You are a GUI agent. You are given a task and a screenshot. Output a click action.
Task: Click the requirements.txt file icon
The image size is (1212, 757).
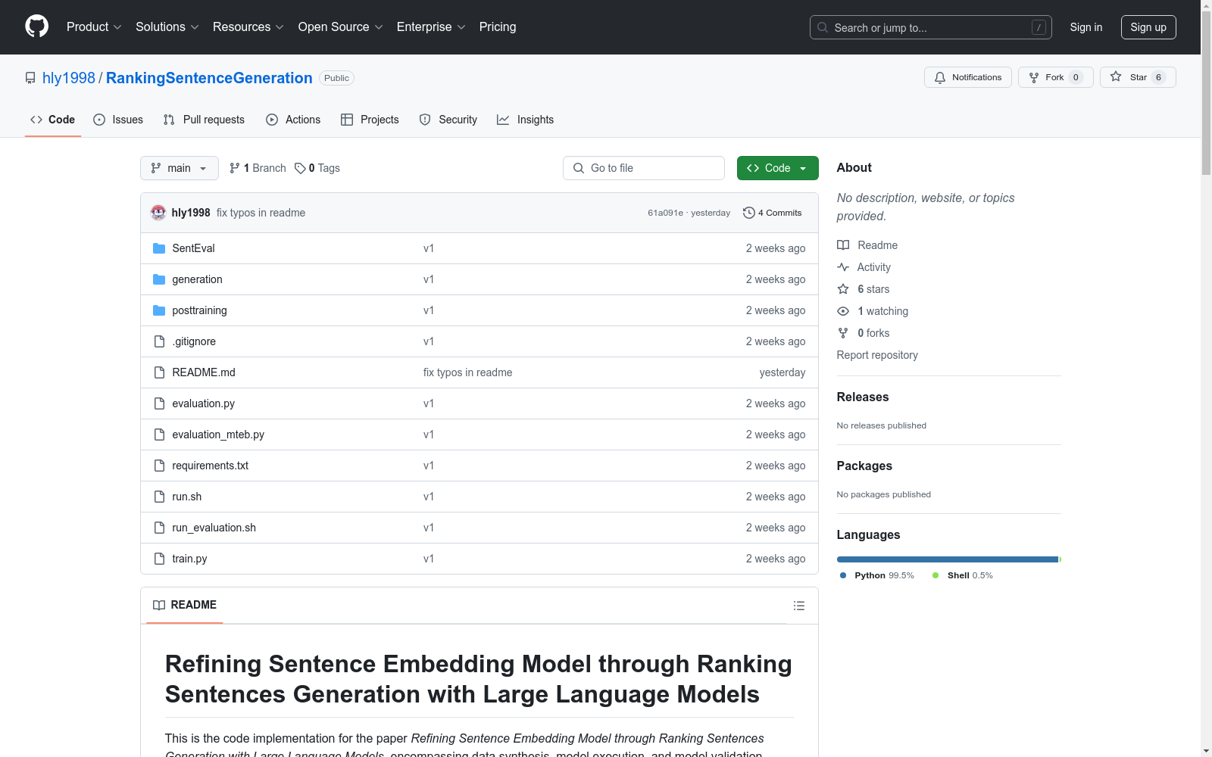click(x=159, y=466)
